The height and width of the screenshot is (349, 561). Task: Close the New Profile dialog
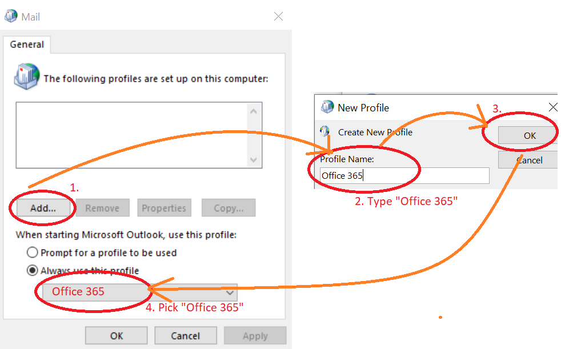553,107
